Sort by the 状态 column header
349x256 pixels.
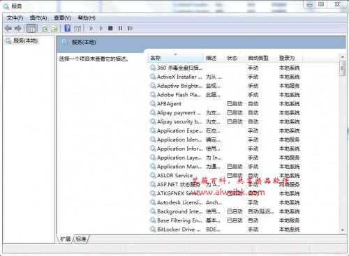[235, 58]
